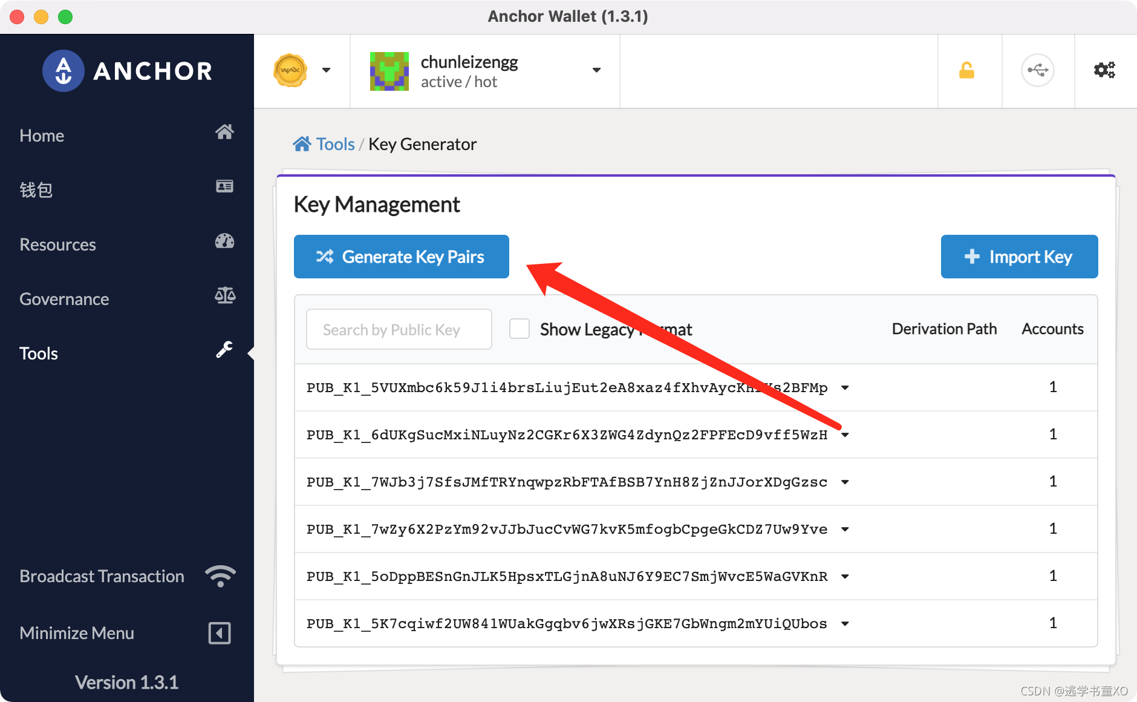Viewport: 1137px width, 702px height.
Task: Expand the blockchain dropdown arrow
Action: (326, 70)
